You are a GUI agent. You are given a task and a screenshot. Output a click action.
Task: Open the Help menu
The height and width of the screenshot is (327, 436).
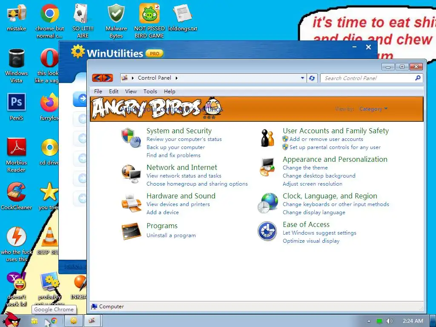[x=169, y=92]
